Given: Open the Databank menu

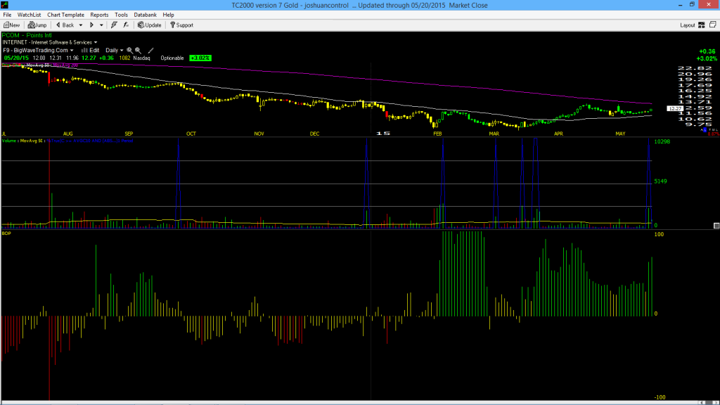Looking at the screenshot, I should [x=145, y=15].
